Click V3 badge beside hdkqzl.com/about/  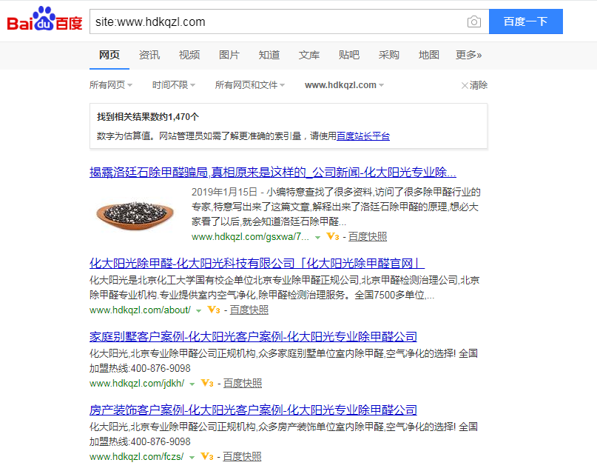point(214,310)
